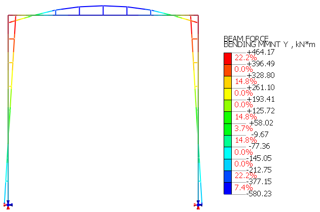The width and height of the screenshot is (320, 212).
Task: Click the orange swatch below +396.49
Action: 228,70
